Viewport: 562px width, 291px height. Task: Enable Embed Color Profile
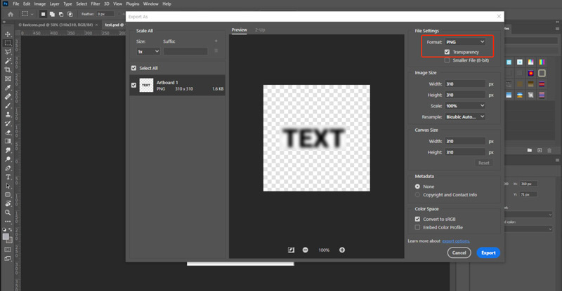click(x=417, y=227)
